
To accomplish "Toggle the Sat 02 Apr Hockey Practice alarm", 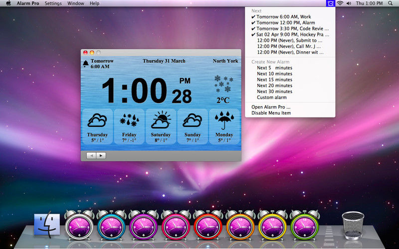I will coord(290,34).
